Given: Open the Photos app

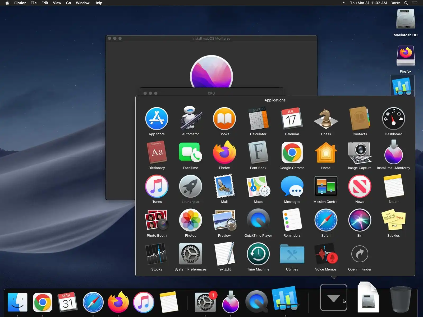Looking at the screenshot, I should click(190, 220).
